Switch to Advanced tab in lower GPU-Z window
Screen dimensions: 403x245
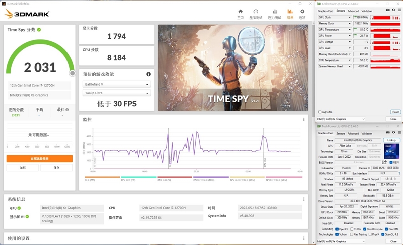tap(353, 133)
